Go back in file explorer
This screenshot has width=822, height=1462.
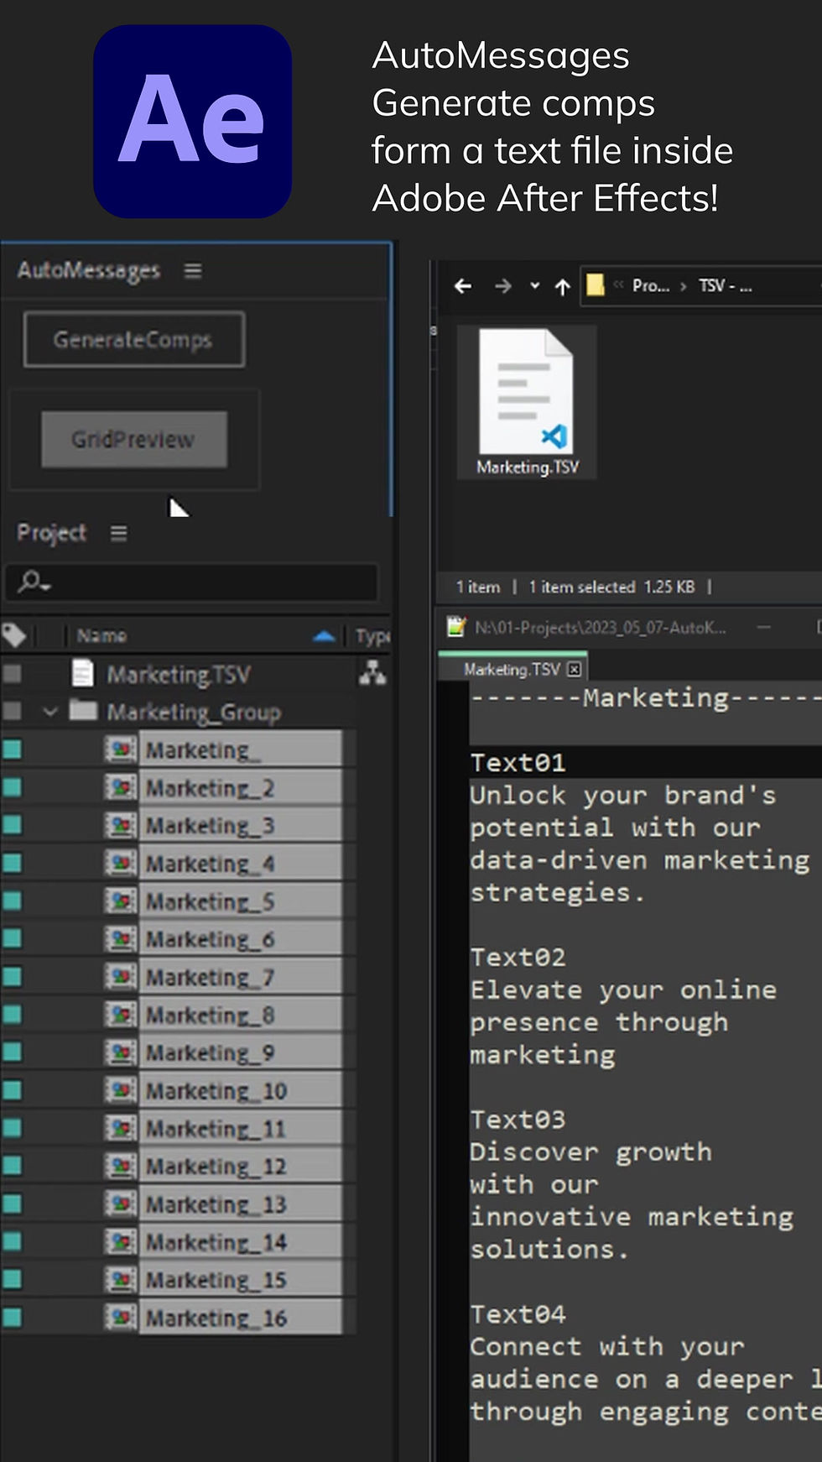463,286
